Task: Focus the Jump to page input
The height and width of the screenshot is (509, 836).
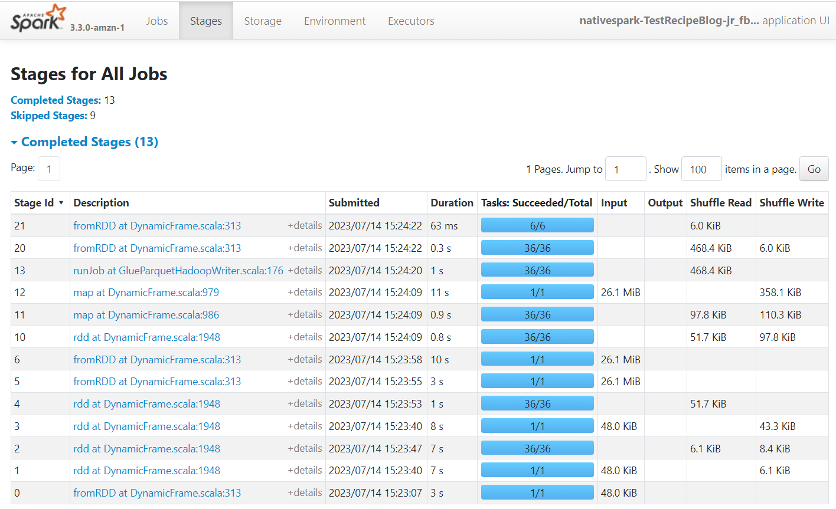Action: pos(625,169)
